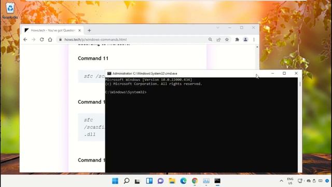
Task: Close the Hows.tech tab
Action: coord(79,31)
